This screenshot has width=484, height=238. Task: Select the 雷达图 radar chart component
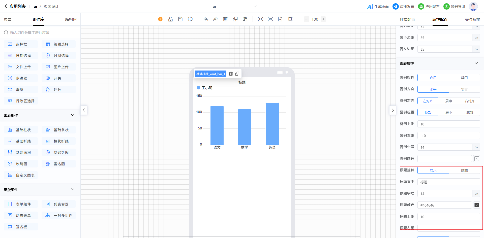pos(58,164)
